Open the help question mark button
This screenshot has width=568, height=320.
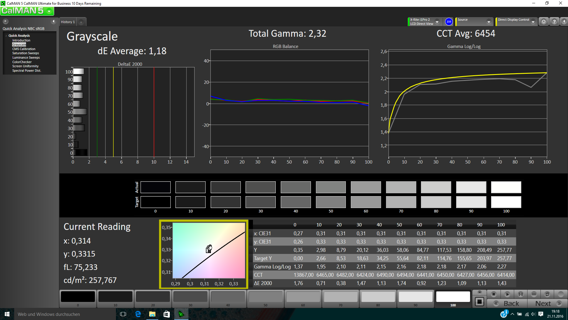(554, 22)
